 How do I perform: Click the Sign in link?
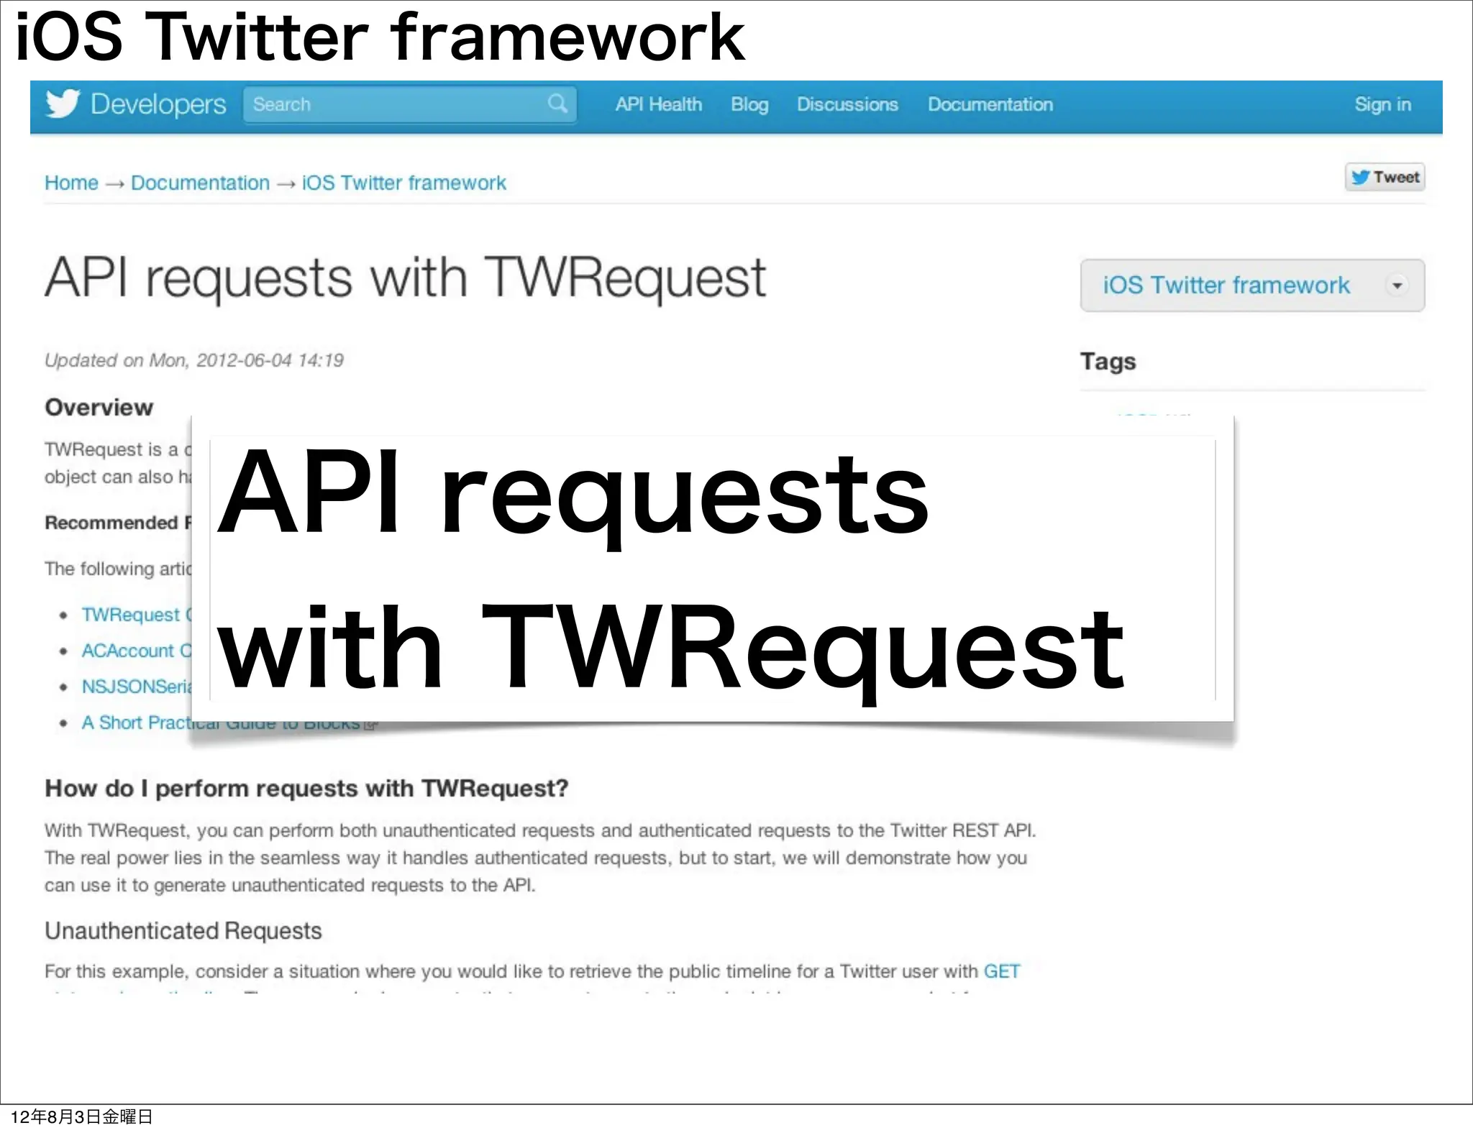(x=1382, y=105)
